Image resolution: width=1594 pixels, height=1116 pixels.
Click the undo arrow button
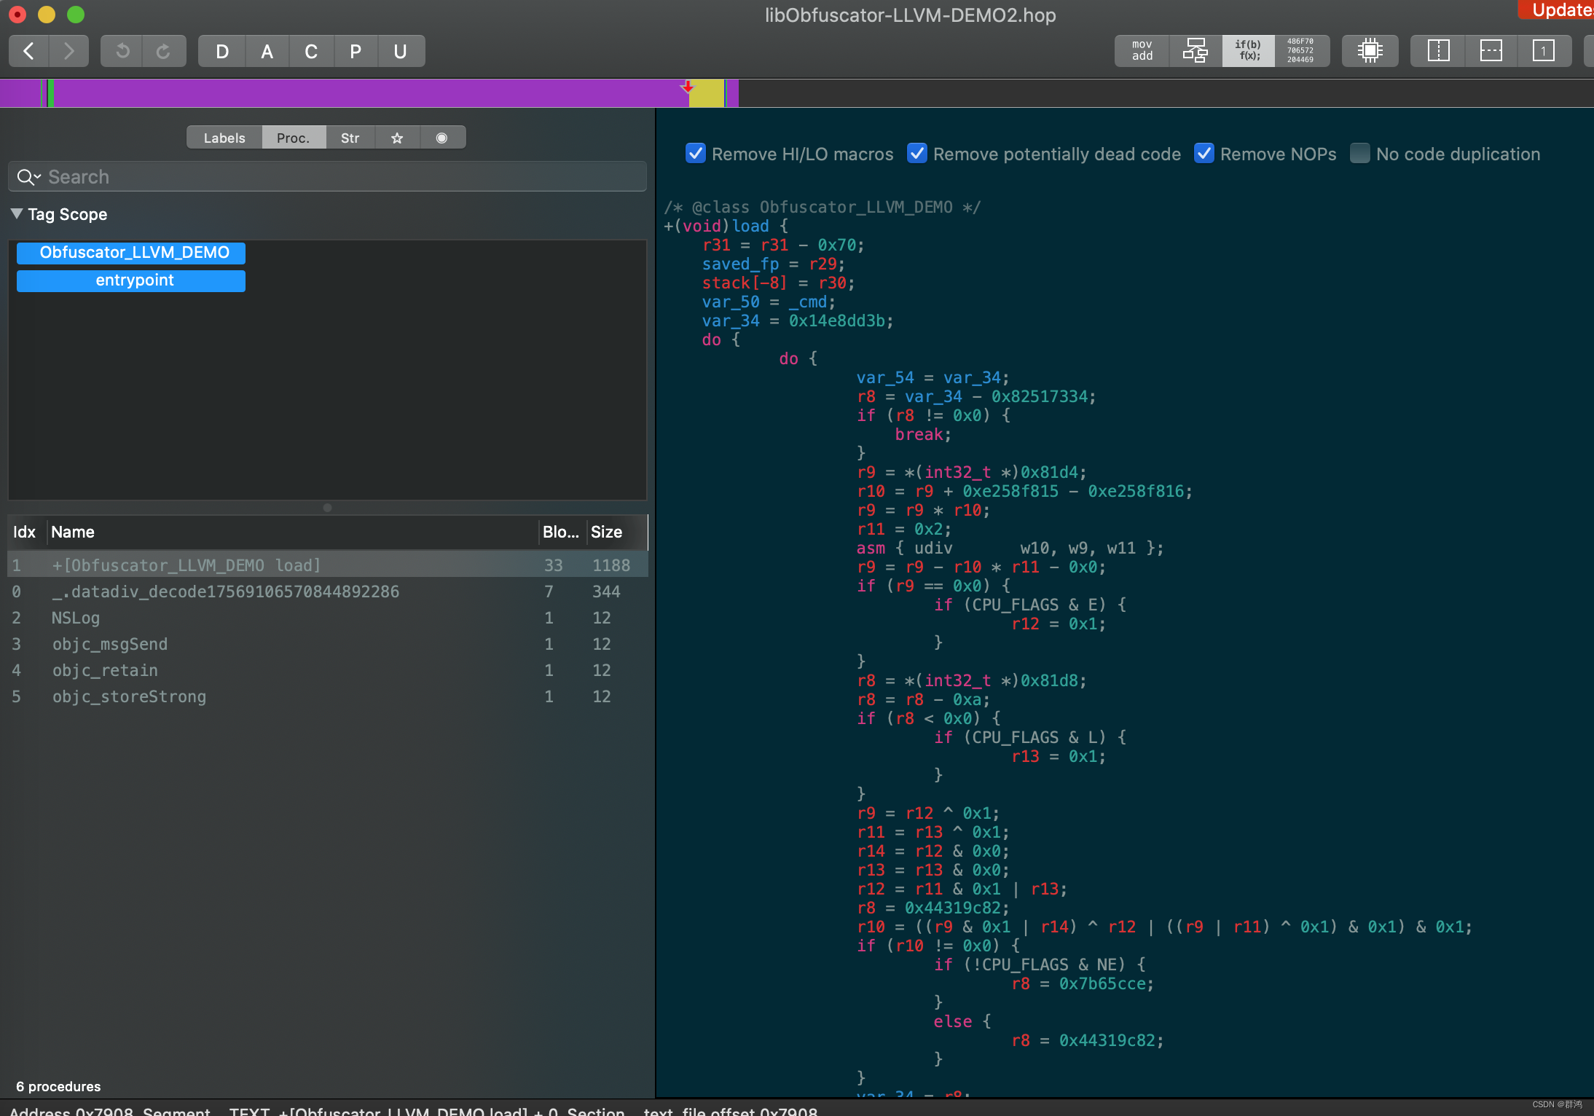(122, 51)
